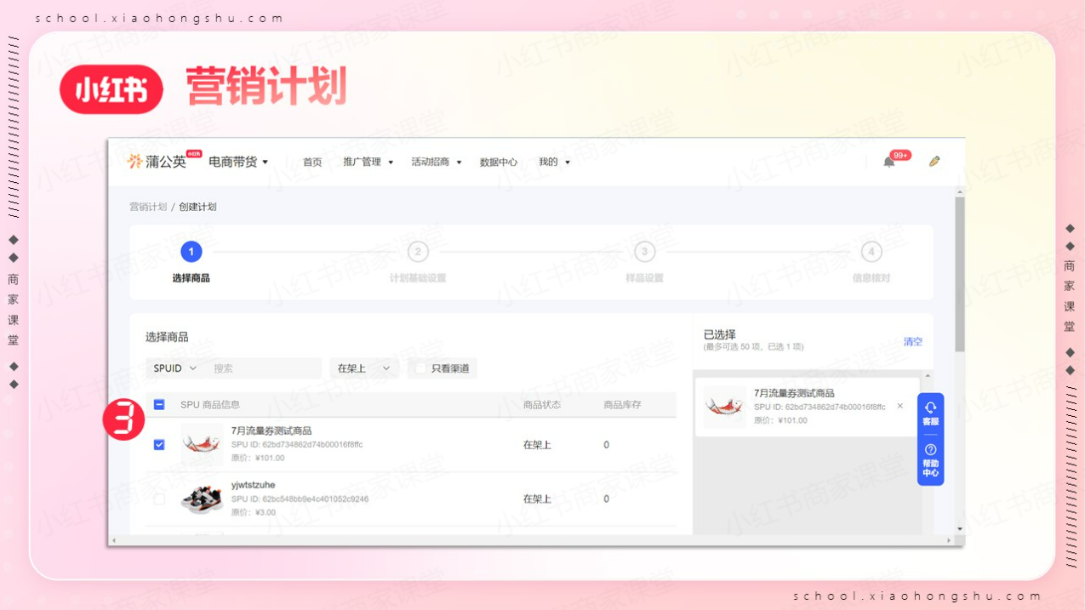Open 帮助中心 help center floating button
Image resolution: width=1085 pixels, height=610 pixels.
(930, 460)
